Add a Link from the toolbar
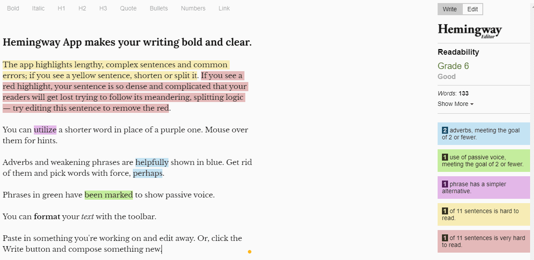Viewport: 534px width, 260px height. [x=224, y=8]
